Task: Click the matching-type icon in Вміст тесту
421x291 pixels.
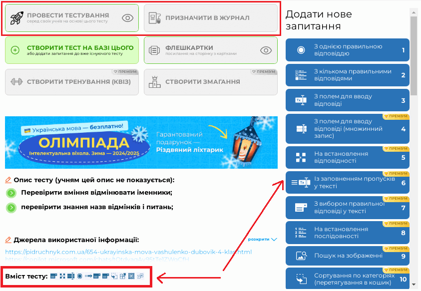Action: 62,276
